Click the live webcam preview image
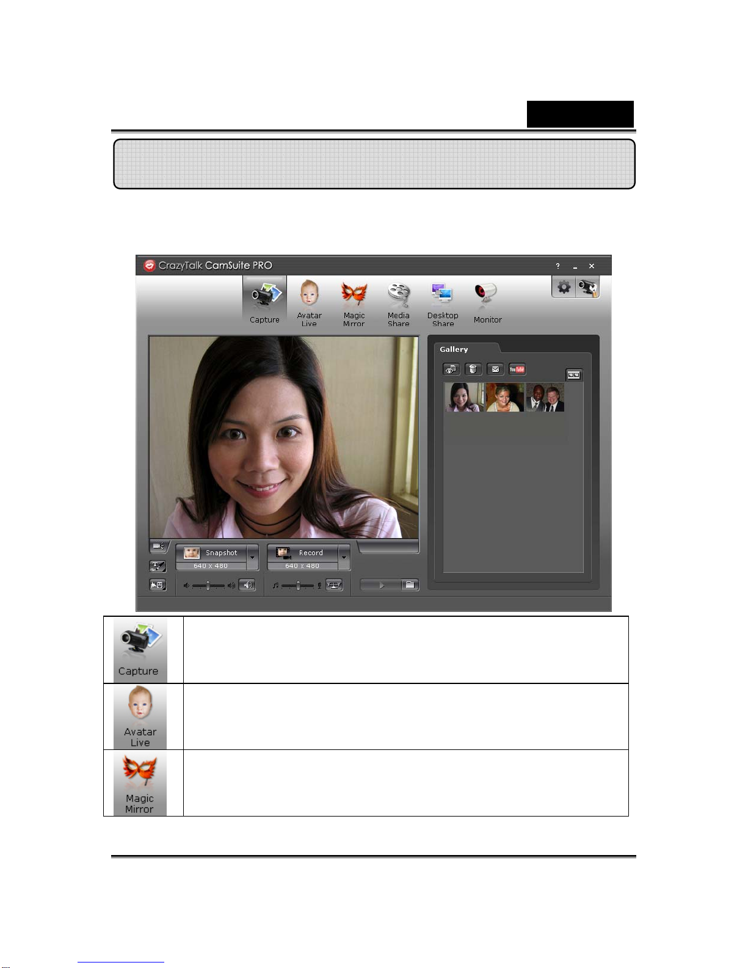 284,437
